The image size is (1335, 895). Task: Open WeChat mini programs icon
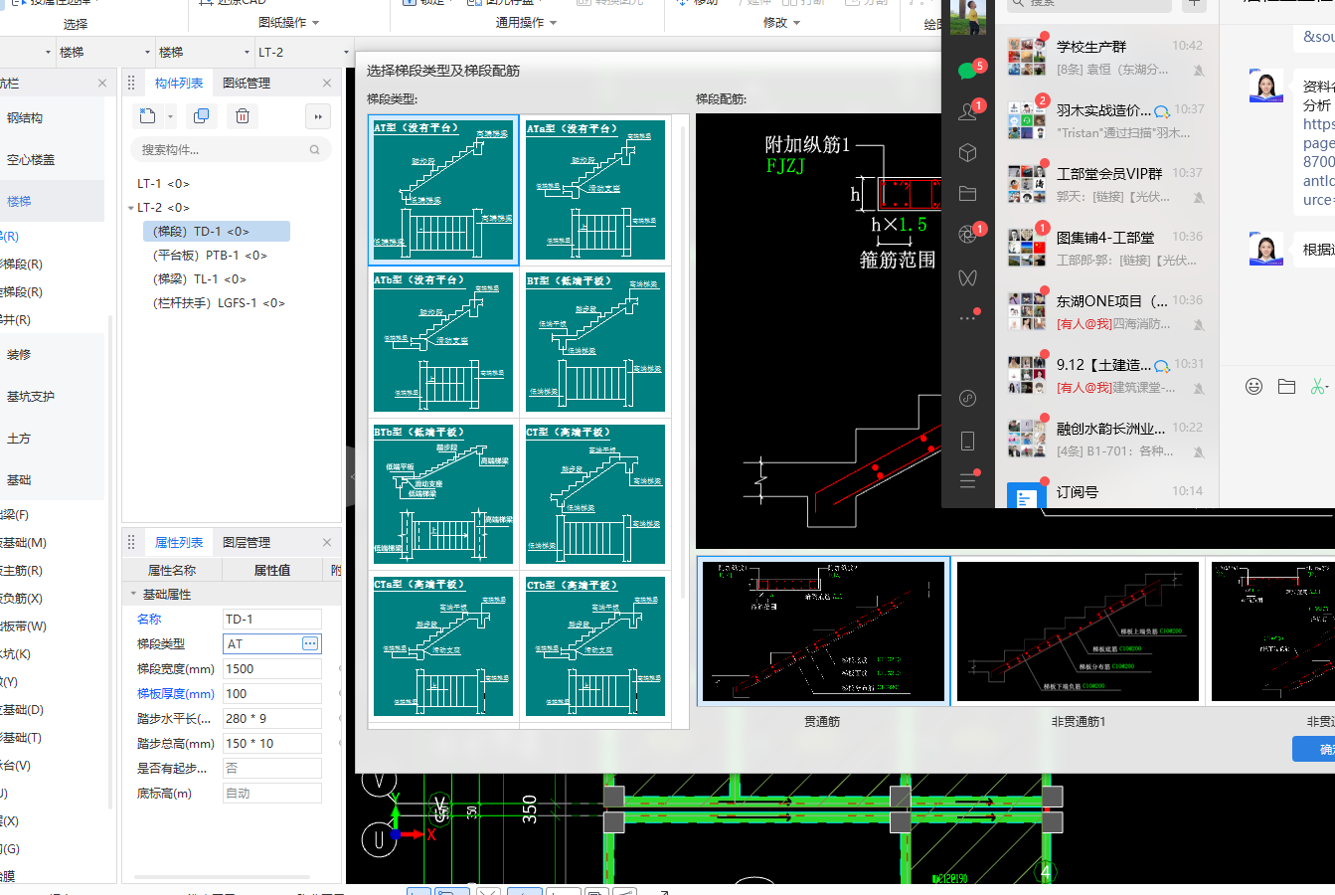pos(968,399)
